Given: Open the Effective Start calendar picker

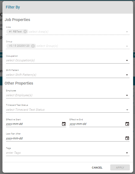Looking at the screenshot, I should [64, 124].
